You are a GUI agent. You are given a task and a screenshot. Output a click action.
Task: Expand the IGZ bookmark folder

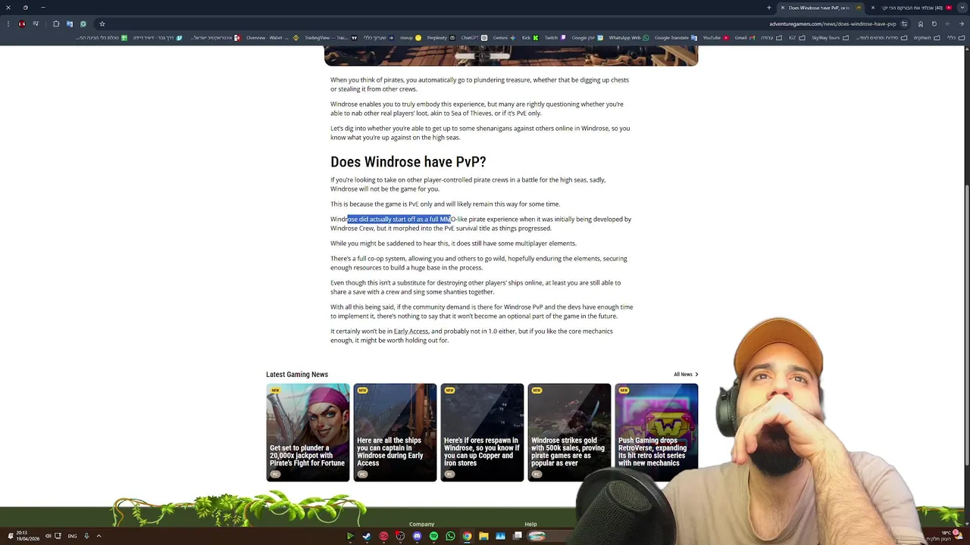(x=797, y=38)
